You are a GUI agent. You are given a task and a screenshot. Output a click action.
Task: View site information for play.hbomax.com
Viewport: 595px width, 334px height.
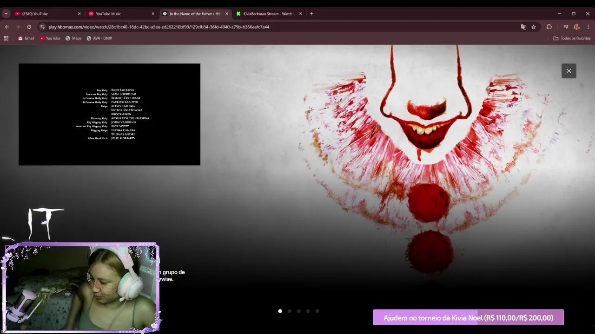tap(42, 27)
